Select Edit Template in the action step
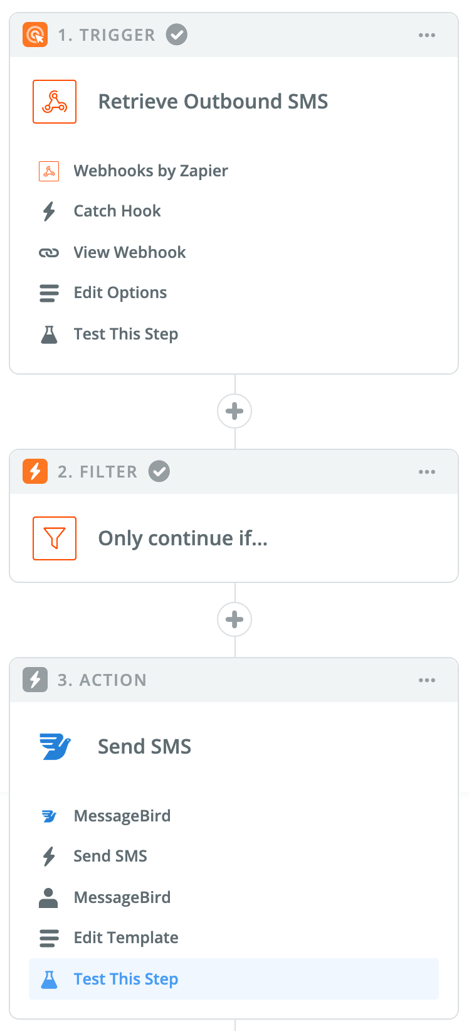Image resolution: width=469 pixels, height=1031 pixels. click(126, 938)
